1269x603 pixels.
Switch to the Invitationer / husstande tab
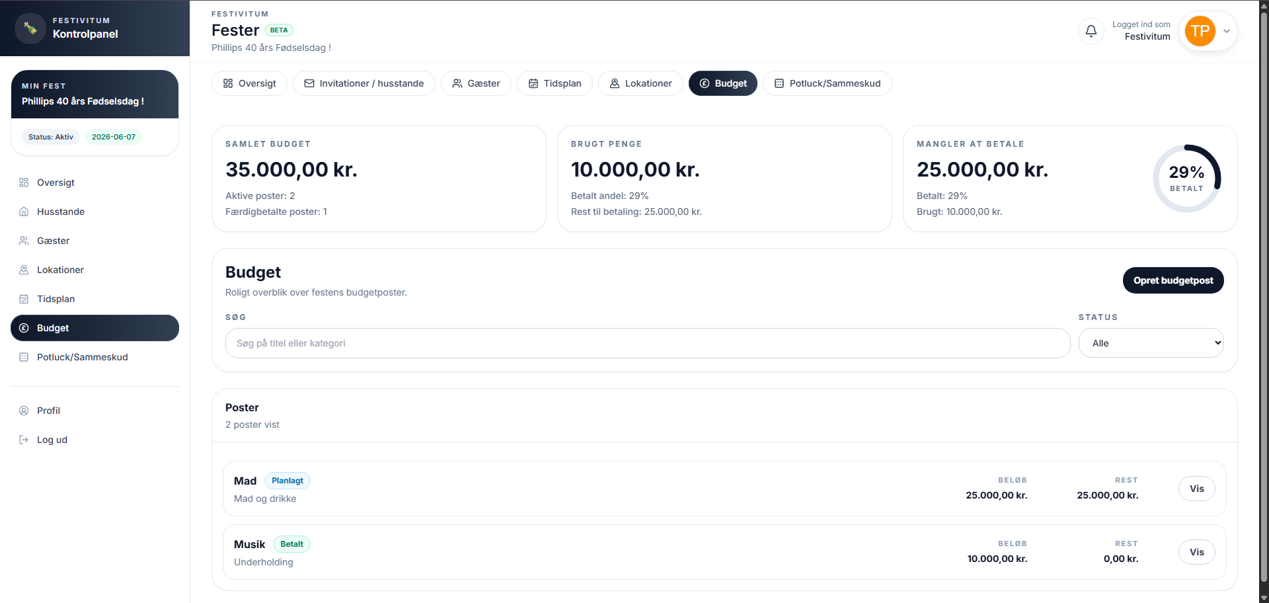[x=364, y=83]
